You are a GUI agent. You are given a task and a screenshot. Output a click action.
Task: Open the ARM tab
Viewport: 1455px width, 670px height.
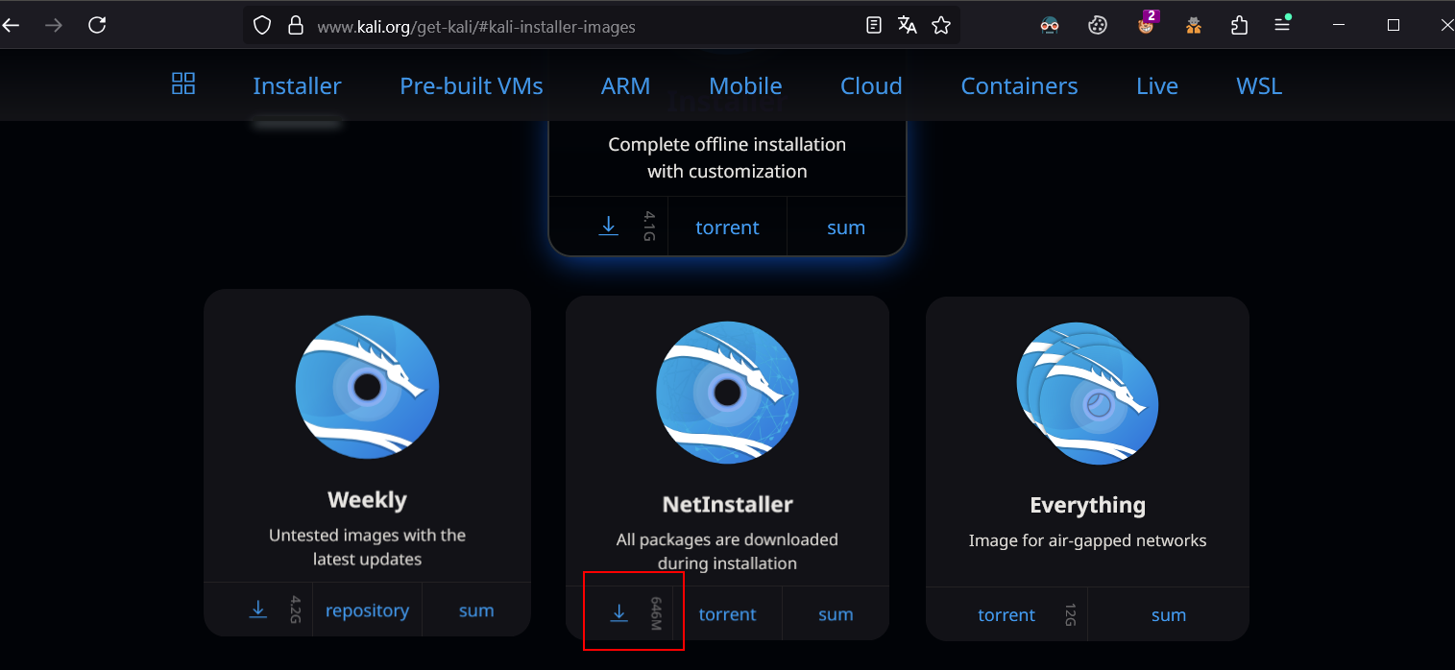(x=626, y=85)
